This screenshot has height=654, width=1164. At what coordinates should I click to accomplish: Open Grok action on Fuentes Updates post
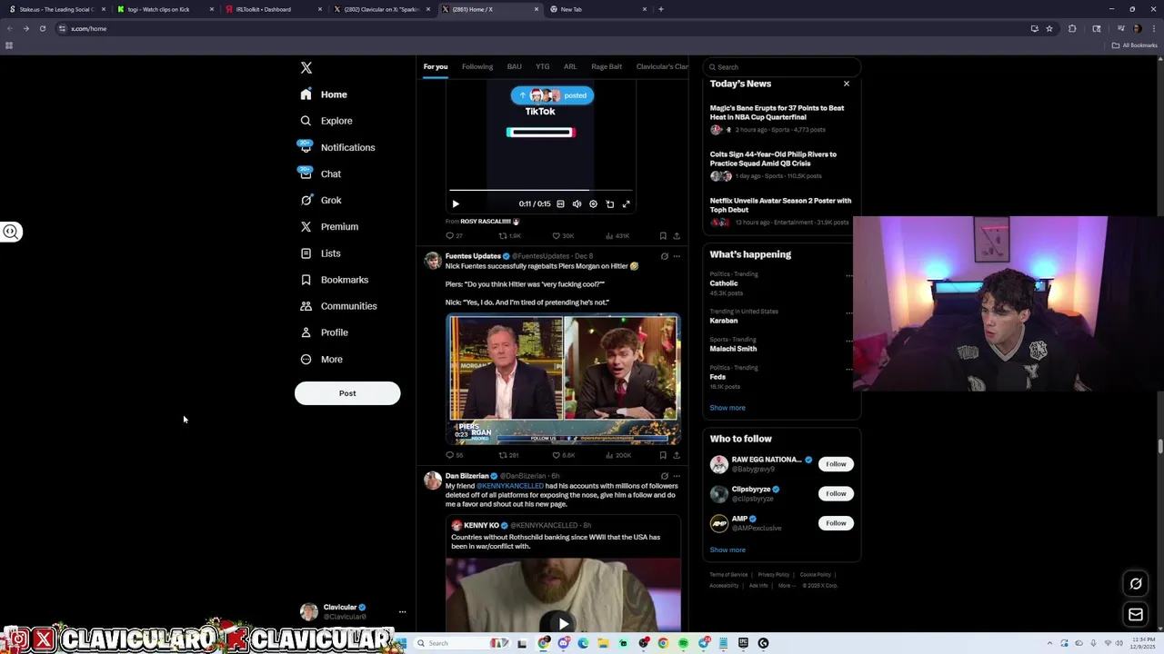pos(664,256)
